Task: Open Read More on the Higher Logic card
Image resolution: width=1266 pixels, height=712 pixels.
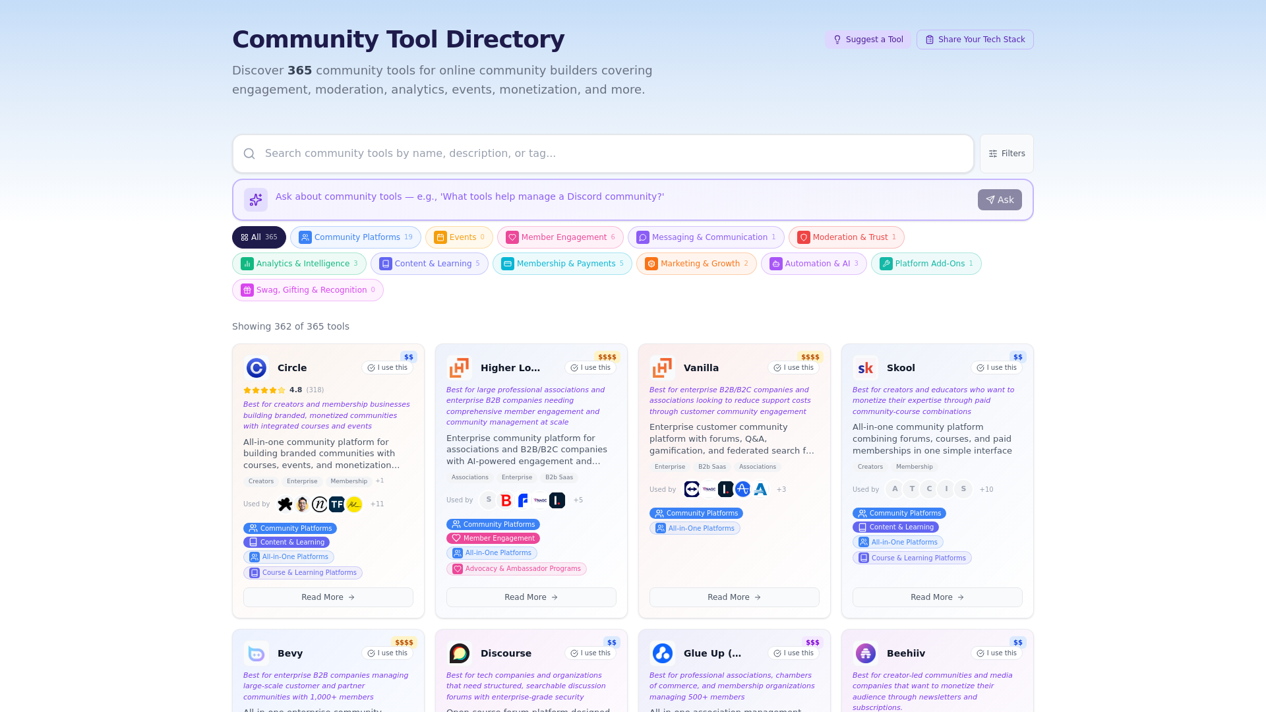Action: coord(531,597)
